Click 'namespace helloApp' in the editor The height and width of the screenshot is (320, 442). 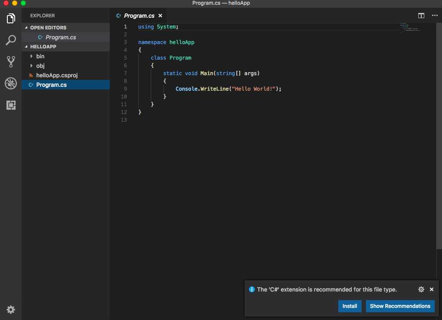(166, 42)
